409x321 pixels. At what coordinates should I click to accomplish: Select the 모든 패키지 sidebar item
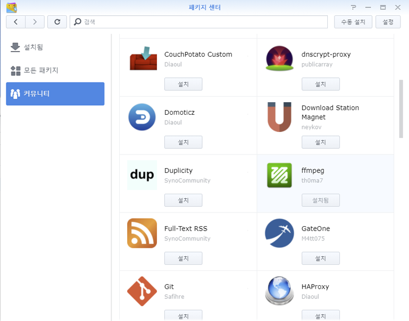click(x=55, y=70)
